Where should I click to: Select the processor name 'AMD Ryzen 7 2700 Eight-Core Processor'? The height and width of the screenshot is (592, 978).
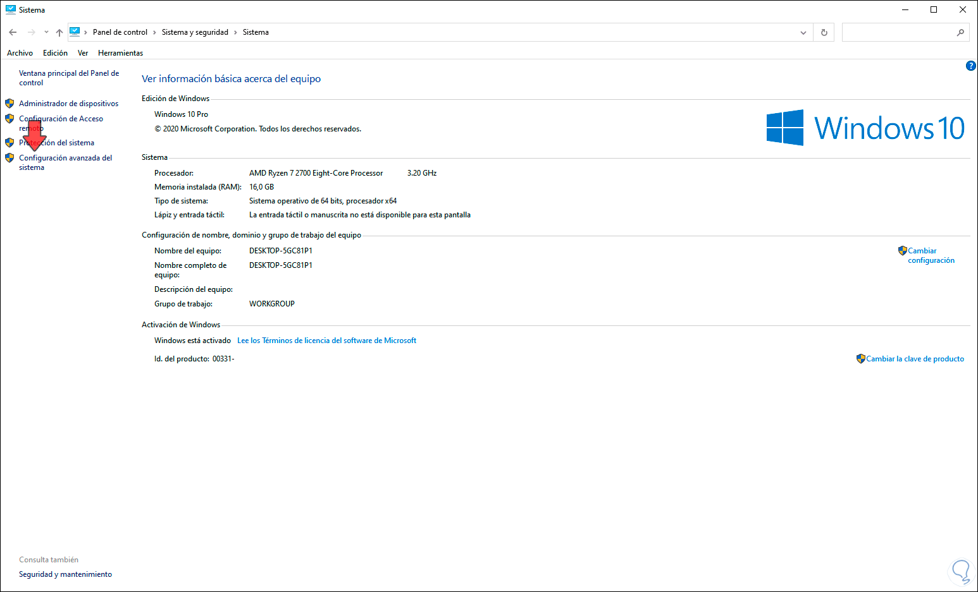click(316, 173)
